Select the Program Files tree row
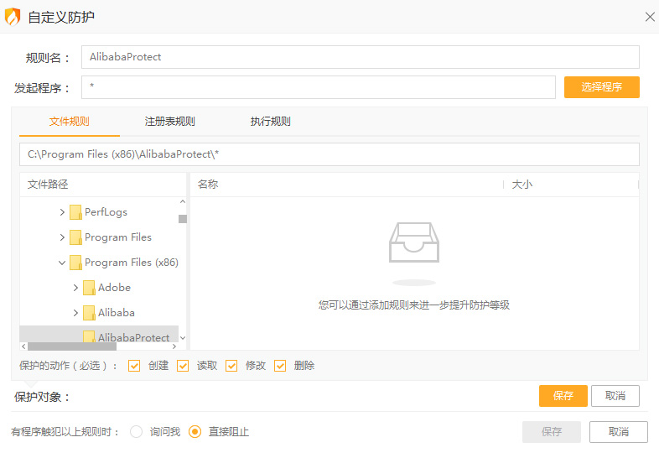This screenshot has height=453, width=659. tap(99, 237)
